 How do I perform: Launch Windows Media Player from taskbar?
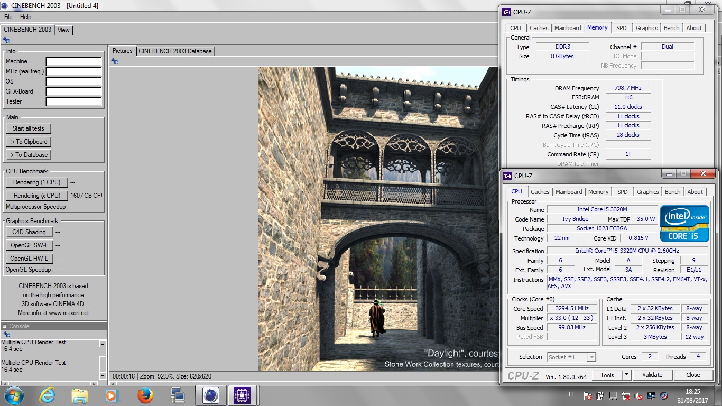click(x=112, y=395)
